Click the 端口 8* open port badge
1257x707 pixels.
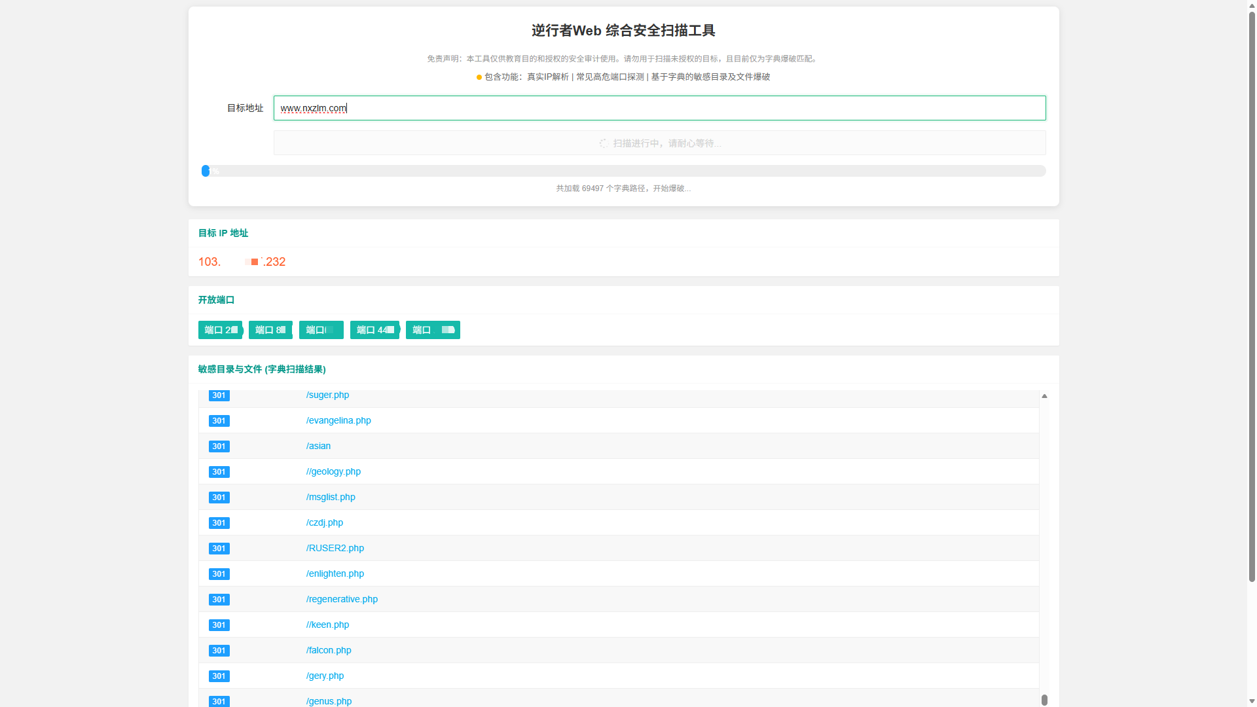270,330
